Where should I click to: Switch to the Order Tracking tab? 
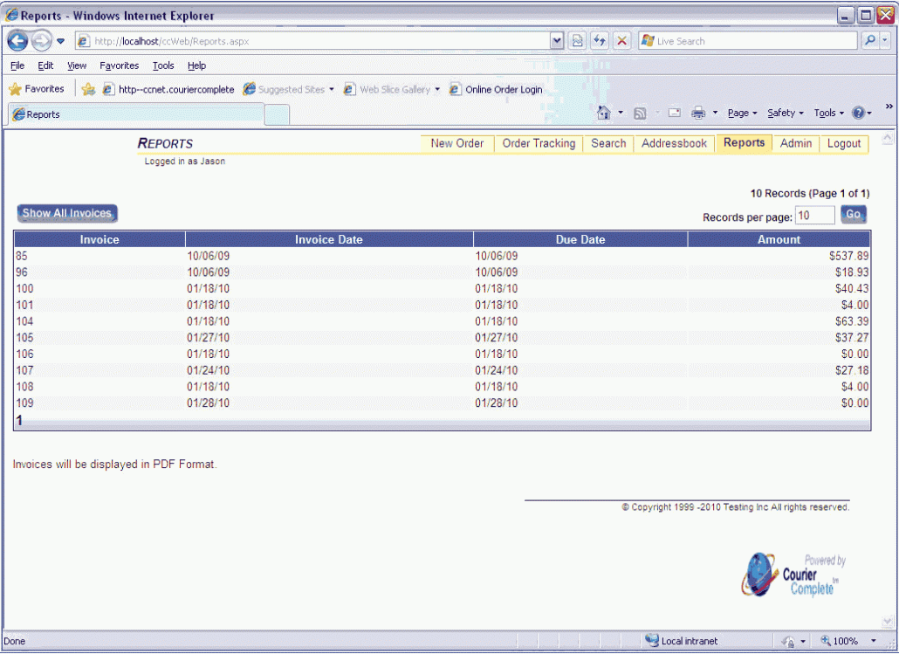point(539,143)
